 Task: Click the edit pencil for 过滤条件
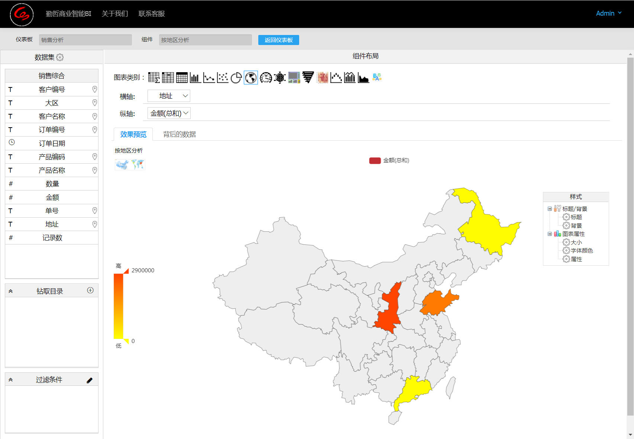[x=90, y=380]
